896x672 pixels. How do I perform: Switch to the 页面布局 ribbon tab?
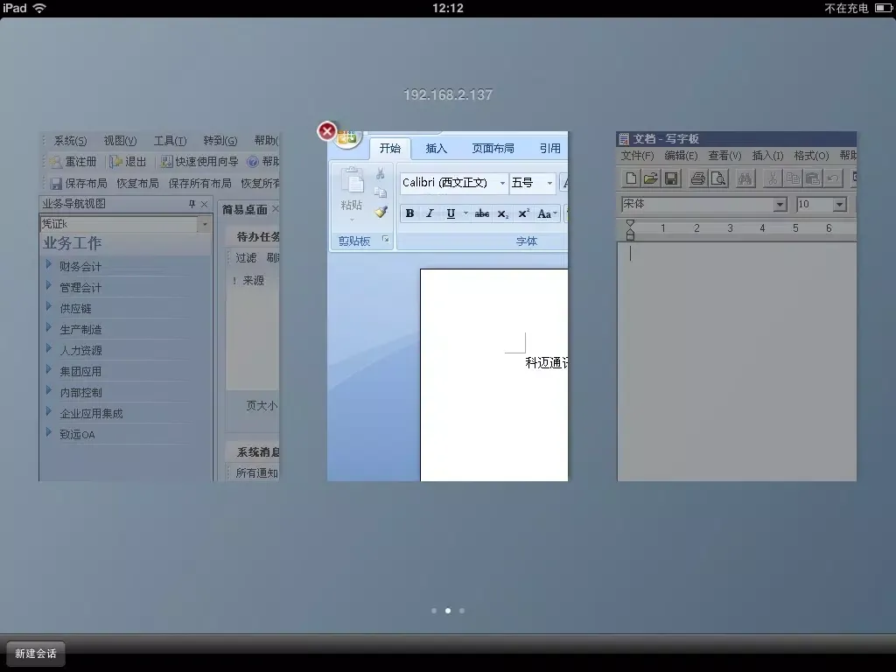click(x=493, y=149)
